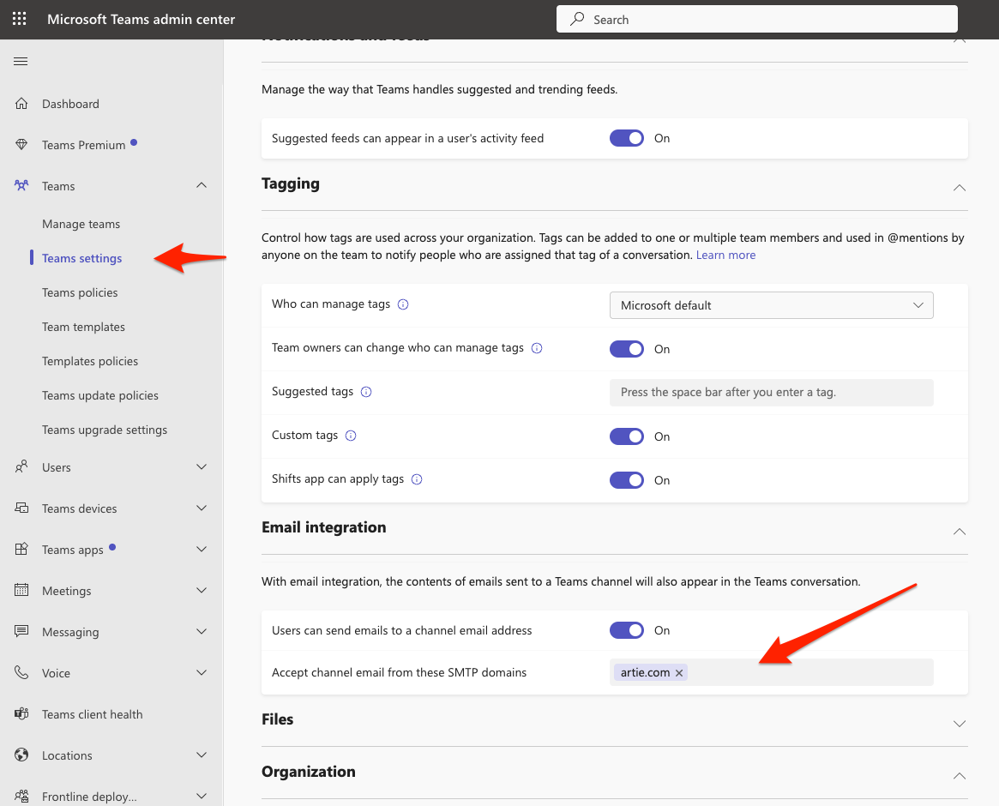Open Teams upgrade settings page
Screen dimensions: 999x806
(105, 430)
